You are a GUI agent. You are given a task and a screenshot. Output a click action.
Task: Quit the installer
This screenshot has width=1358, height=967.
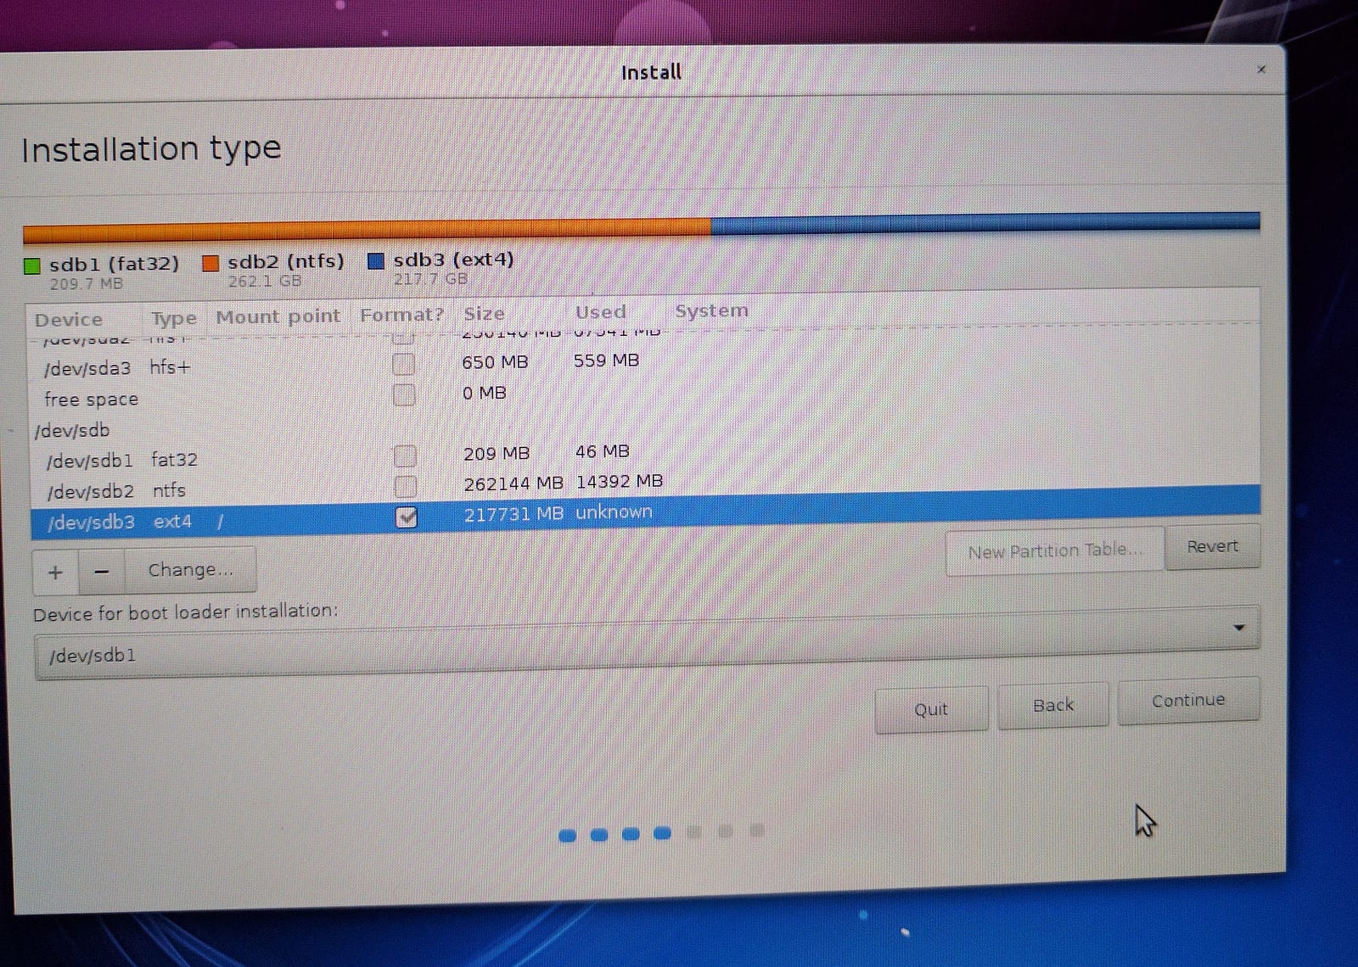click(931, 709)
